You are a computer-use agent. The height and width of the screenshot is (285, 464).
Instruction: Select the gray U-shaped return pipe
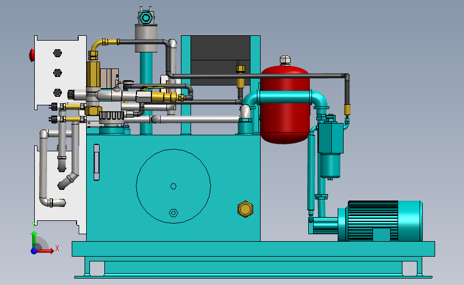[44, 168]
